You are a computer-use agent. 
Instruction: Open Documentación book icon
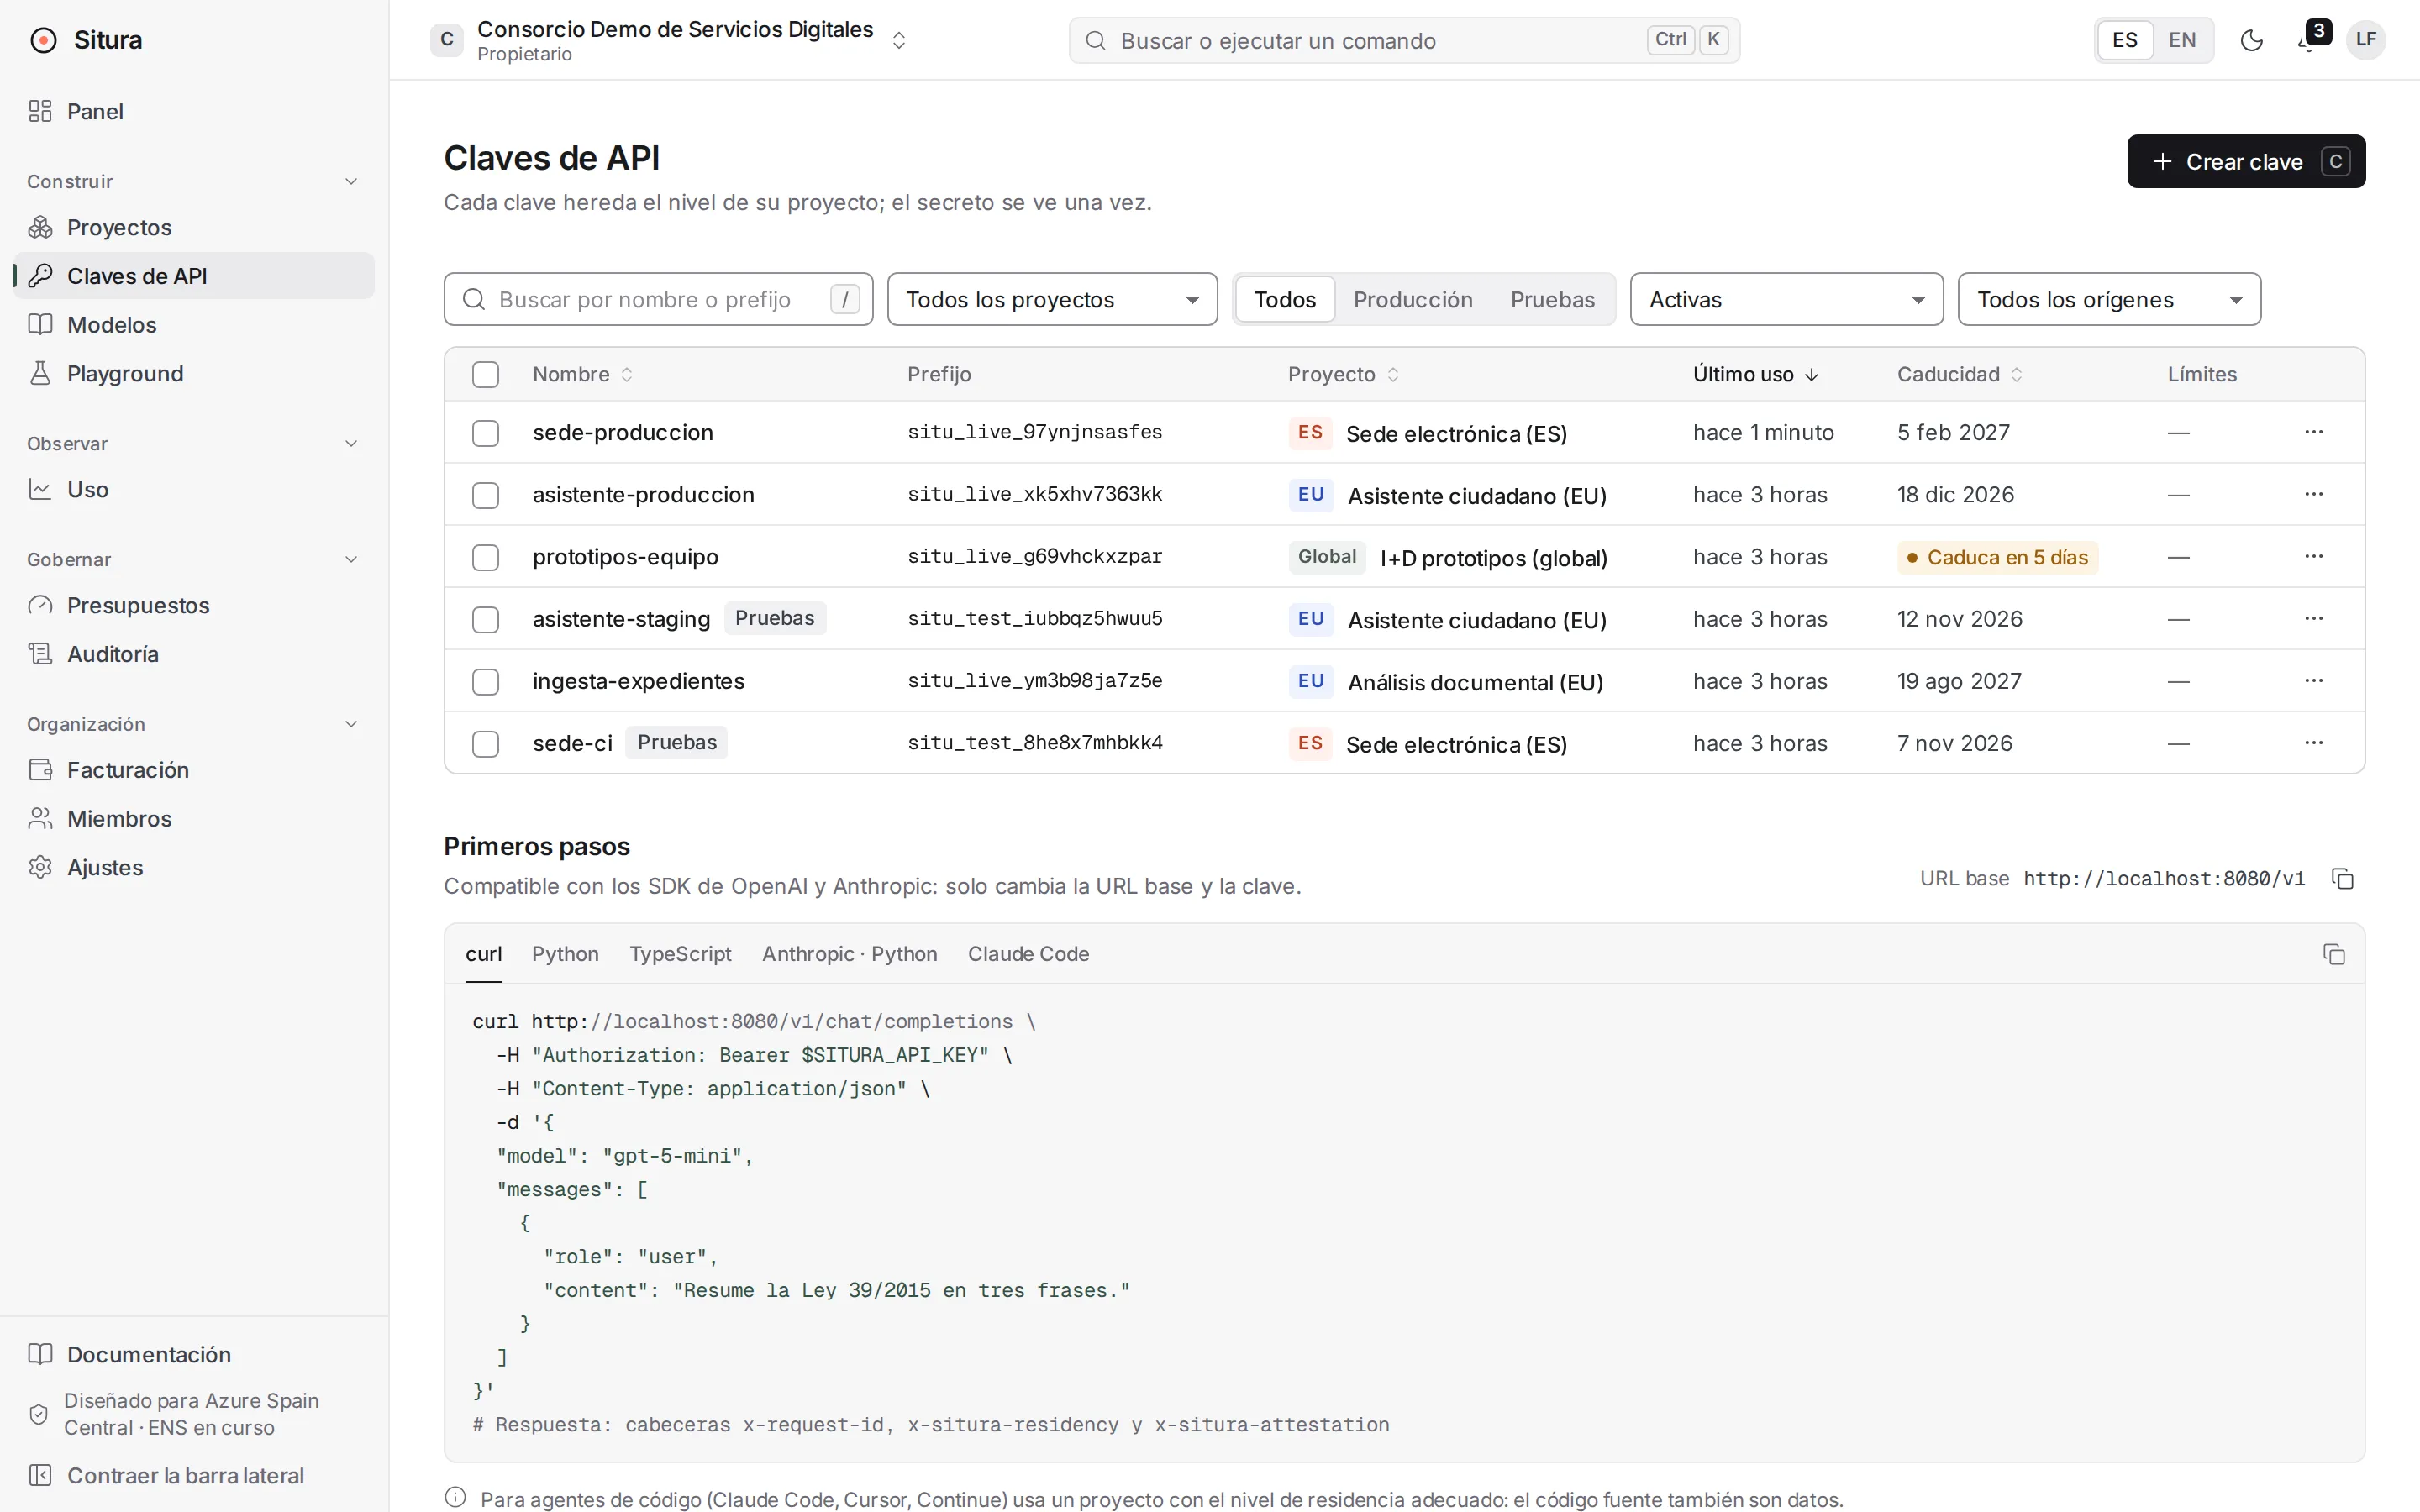(40, 1354)
